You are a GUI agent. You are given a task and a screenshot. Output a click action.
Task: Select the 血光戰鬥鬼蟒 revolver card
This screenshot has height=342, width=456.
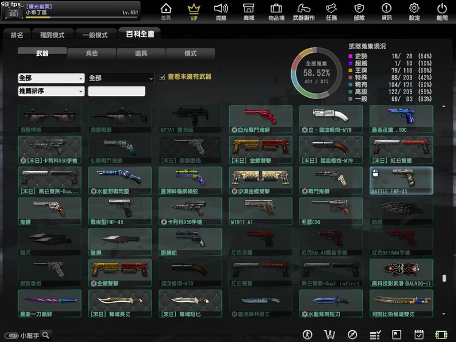coord(261,119)
